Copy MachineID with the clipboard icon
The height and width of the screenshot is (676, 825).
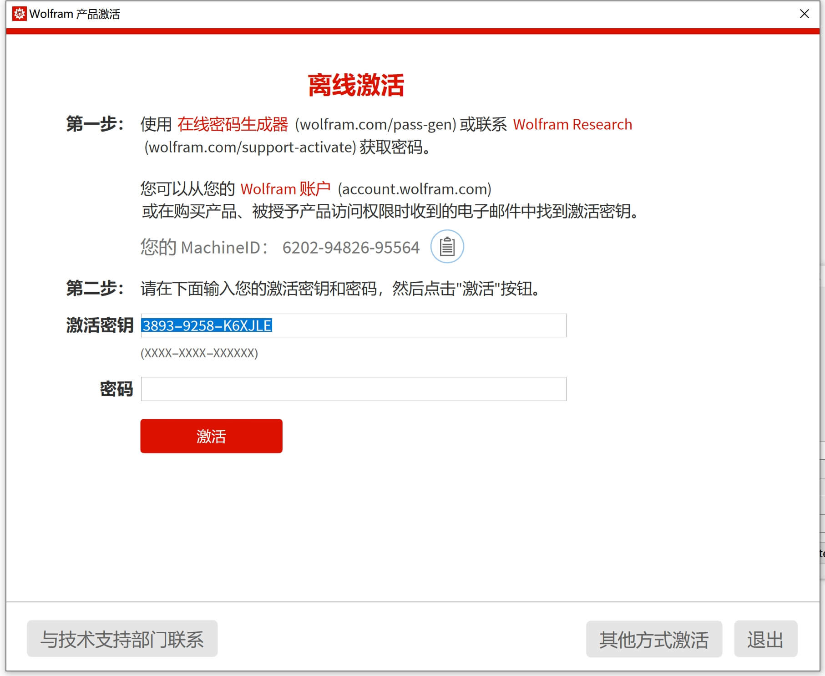pyautogui.click(x=447, y=247)
